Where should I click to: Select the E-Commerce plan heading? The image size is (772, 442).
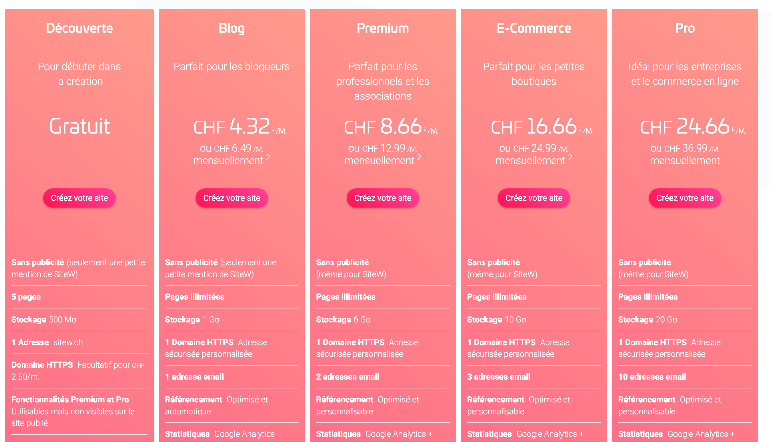coord(534,28)
